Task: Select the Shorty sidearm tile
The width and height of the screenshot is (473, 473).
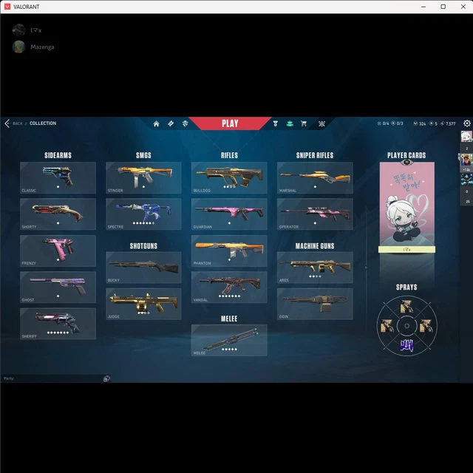Action: pyautogui.click(x=58, y=214)
